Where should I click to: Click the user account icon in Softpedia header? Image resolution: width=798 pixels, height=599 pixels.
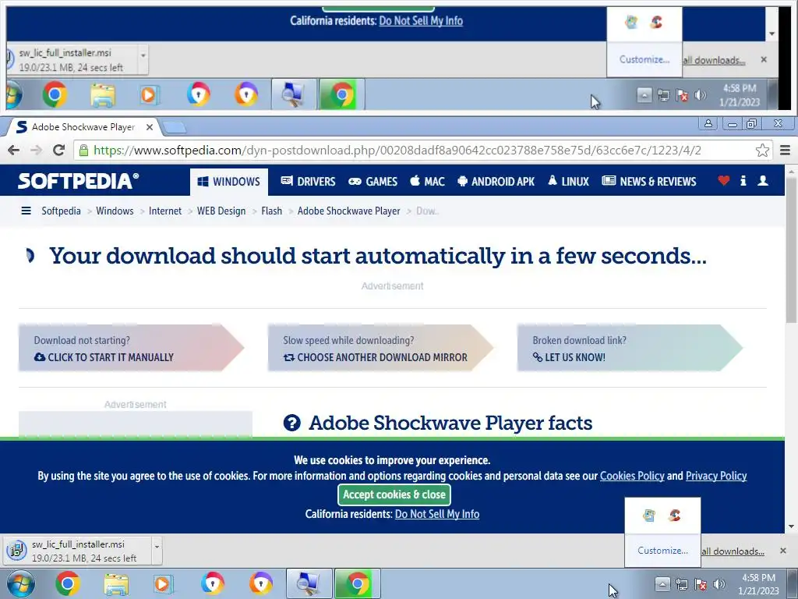coord(762,180)
